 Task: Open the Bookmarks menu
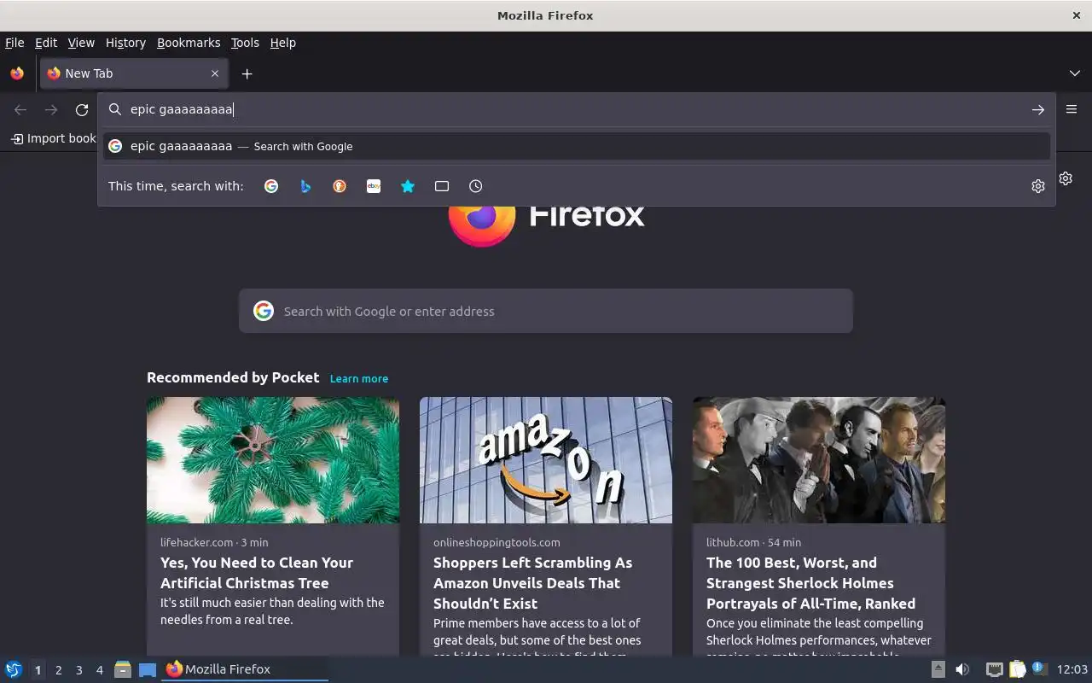click(189, 43)
